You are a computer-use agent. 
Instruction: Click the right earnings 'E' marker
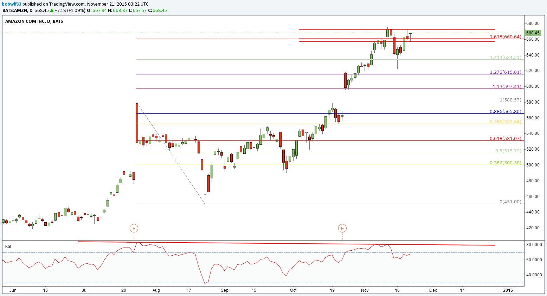pos(342,229)
